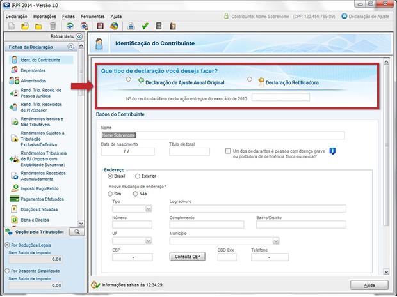Image resolution: width=397 pixels, height=297 pixels.
Task: Print using the printer toolbar icon
Action: [131, 26]
